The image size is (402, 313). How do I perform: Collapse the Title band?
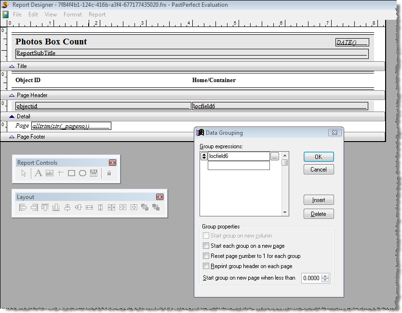pyautogui.click(x=12, y=66)
